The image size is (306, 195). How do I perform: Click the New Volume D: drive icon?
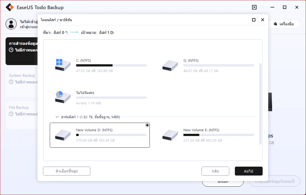point(63,135)
